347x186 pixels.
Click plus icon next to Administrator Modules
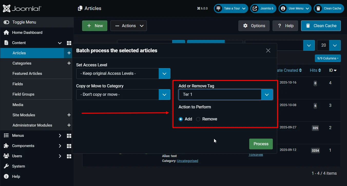coord(69,125)
